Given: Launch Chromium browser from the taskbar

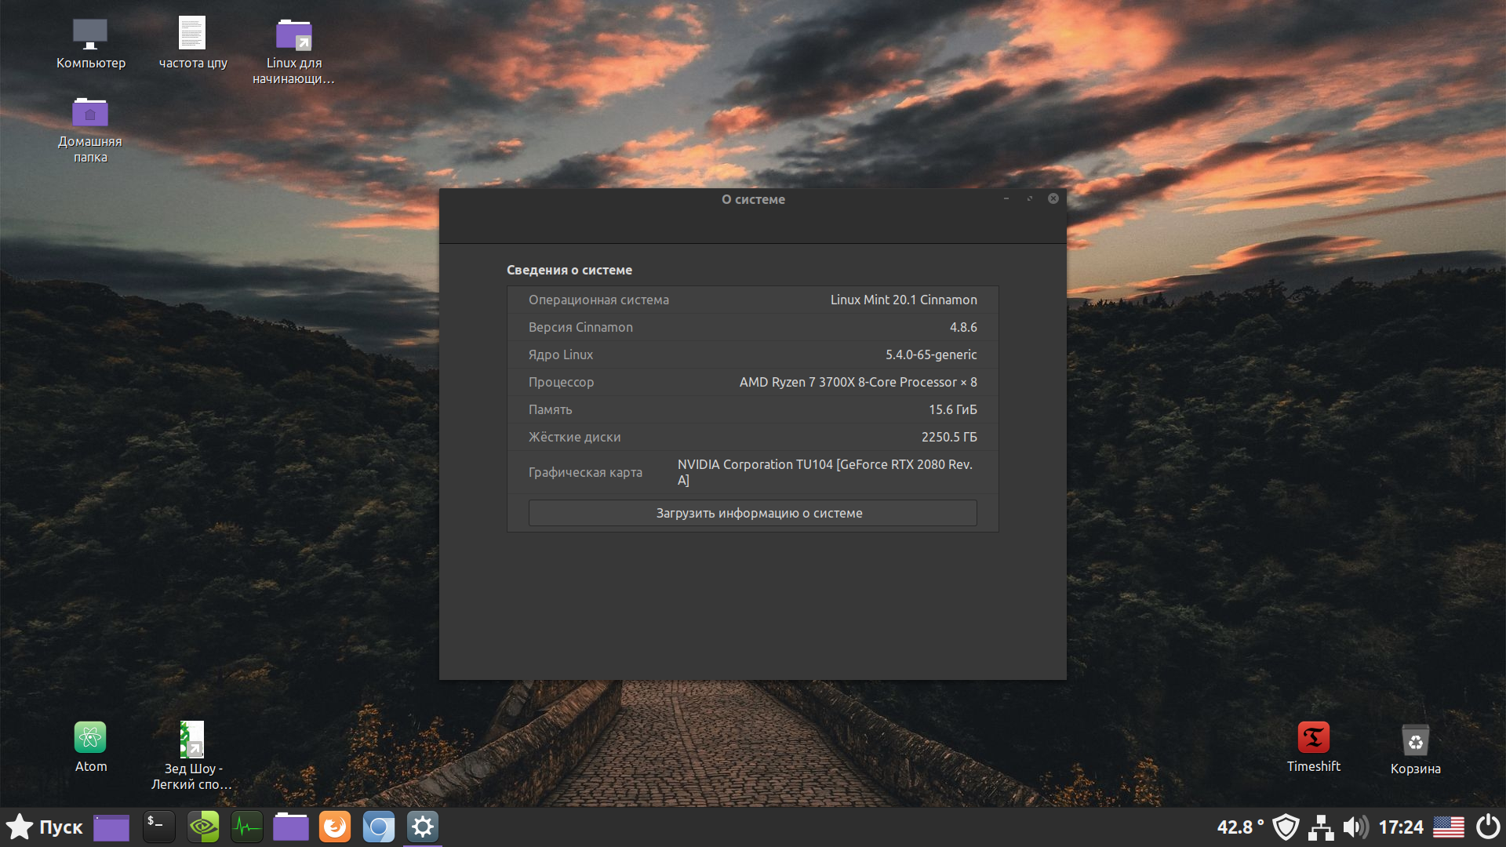Looking at the screenshot, I should click(379, 827).
